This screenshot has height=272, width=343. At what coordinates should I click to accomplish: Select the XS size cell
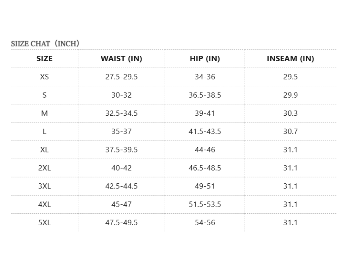[x=44, y=77]
